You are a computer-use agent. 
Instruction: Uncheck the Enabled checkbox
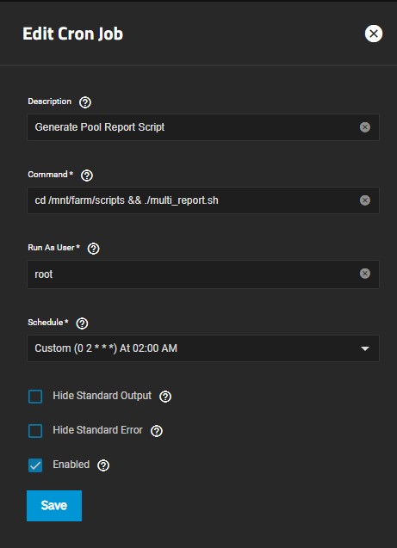tap(35, 465)
